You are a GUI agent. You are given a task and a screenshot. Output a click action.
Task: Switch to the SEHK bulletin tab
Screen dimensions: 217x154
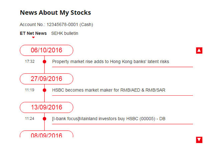(x=65, y=33)
